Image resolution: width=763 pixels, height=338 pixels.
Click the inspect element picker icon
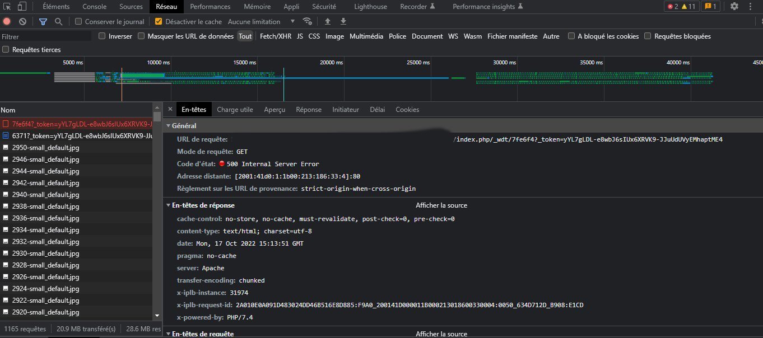coord(7,7)
